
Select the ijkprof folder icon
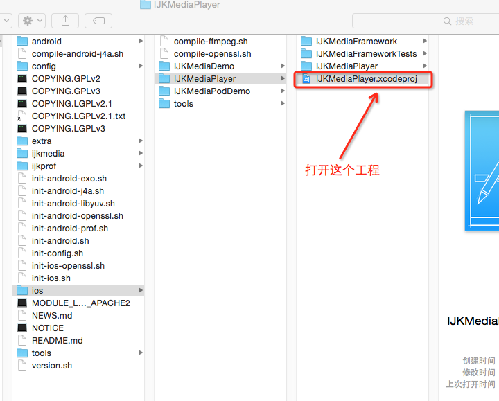coord(22,166)
